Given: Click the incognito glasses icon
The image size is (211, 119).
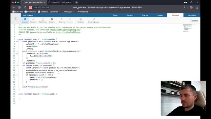Looking at the screenshot, I should click(186, 2).
